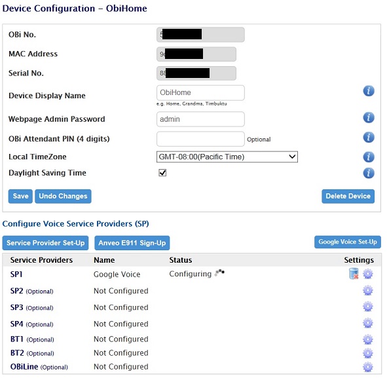Screen dimensions: 387x378
Task: Click the MAC Address field
Action: [x=196, y=54]
